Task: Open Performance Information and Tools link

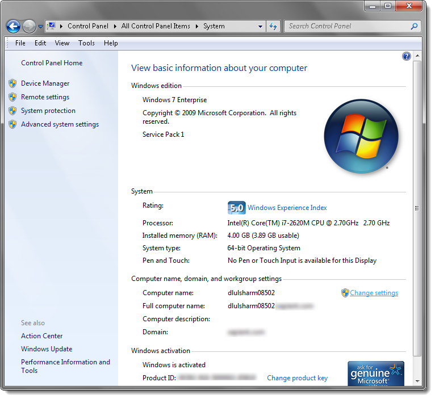Action: 65,367
